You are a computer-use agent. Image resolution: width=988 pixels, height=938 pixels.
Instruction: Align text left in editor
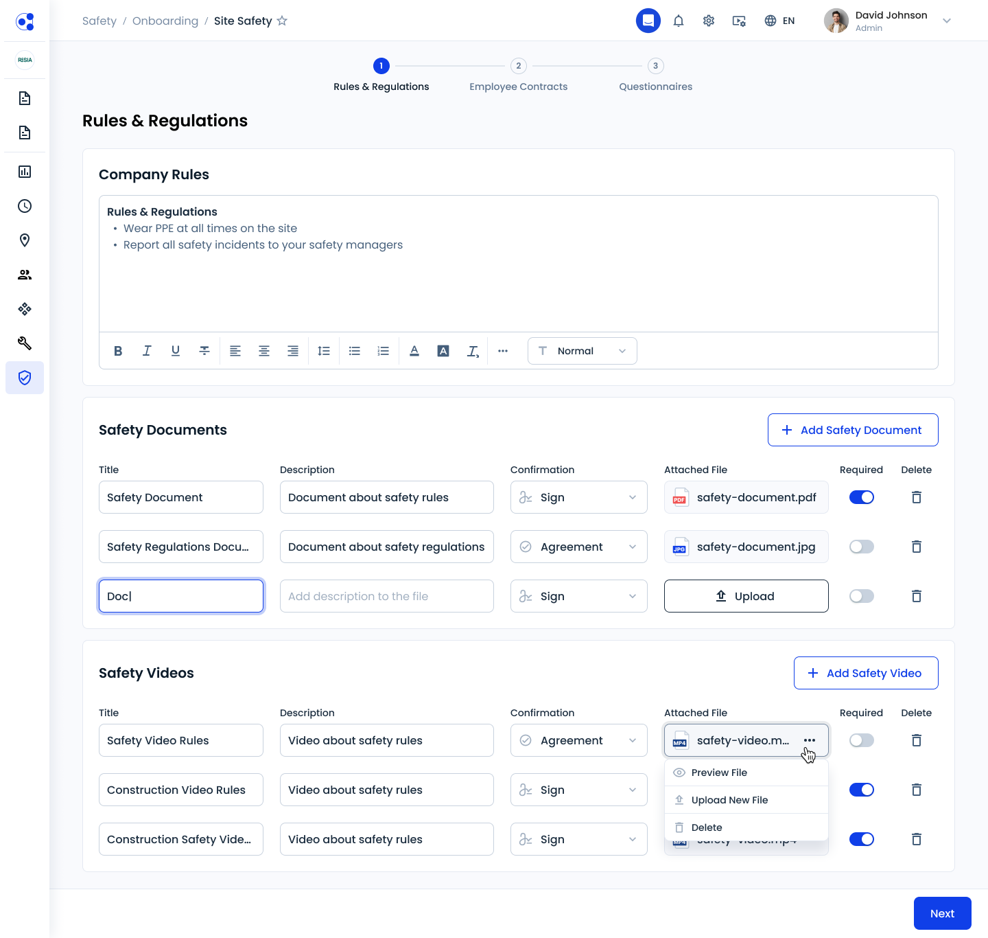point(235,351)
